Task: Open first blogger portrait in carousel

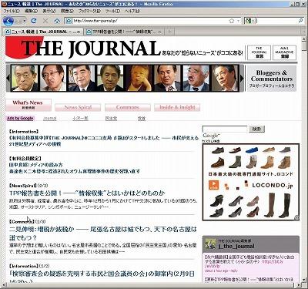Action: click(x=25, y=78)
